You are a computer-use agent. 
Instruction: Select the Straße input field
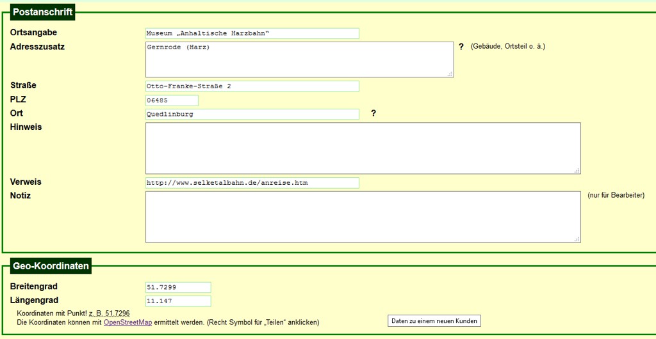(x=252, y=86)
